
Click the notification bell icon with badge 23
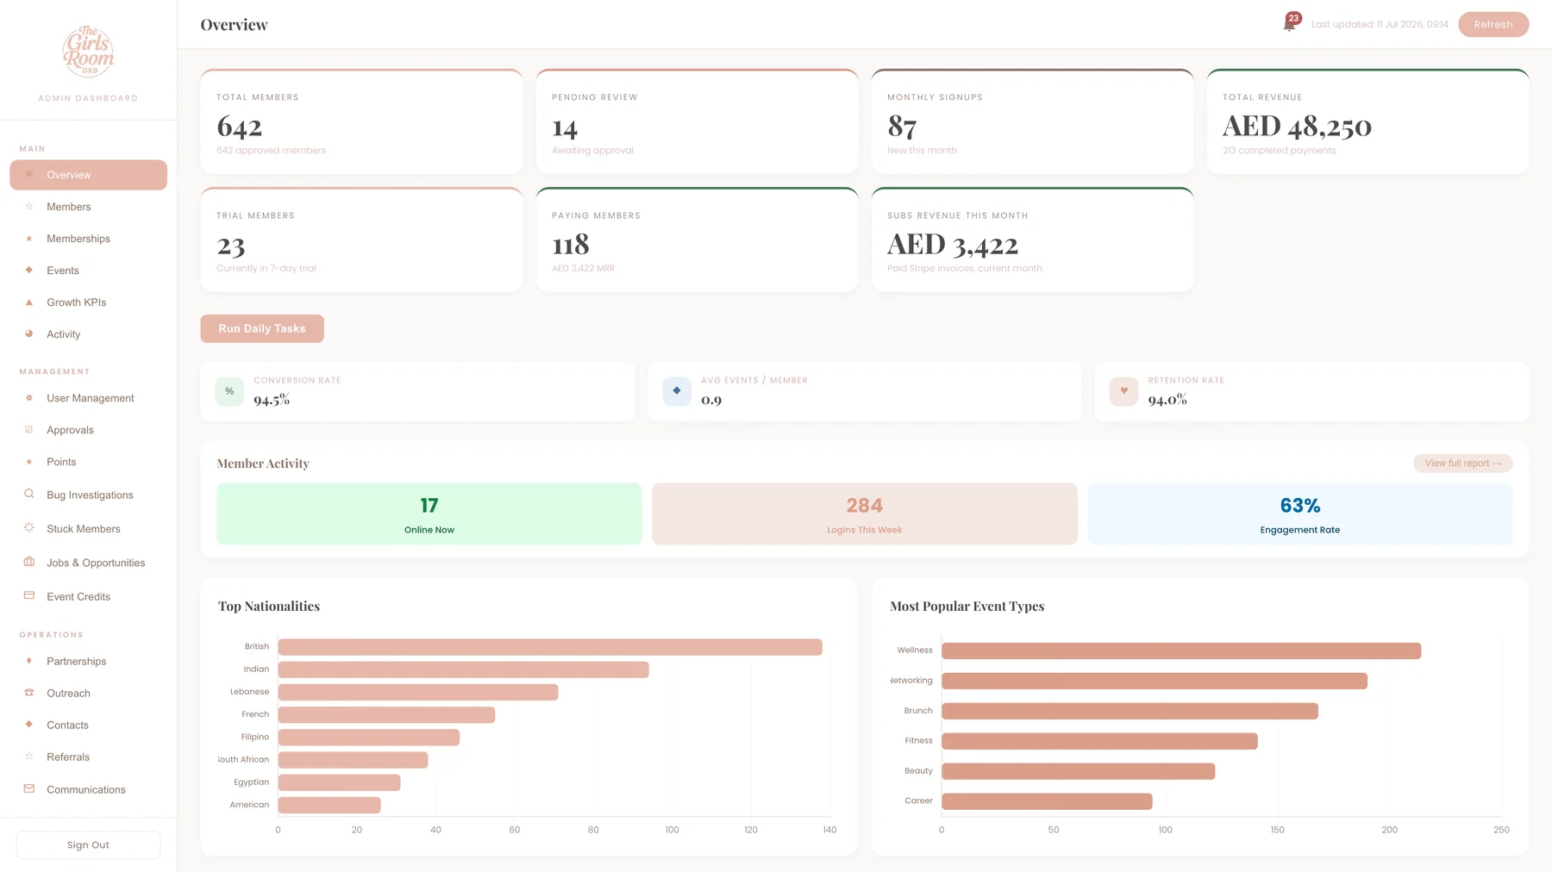[x=1290, y=23]
